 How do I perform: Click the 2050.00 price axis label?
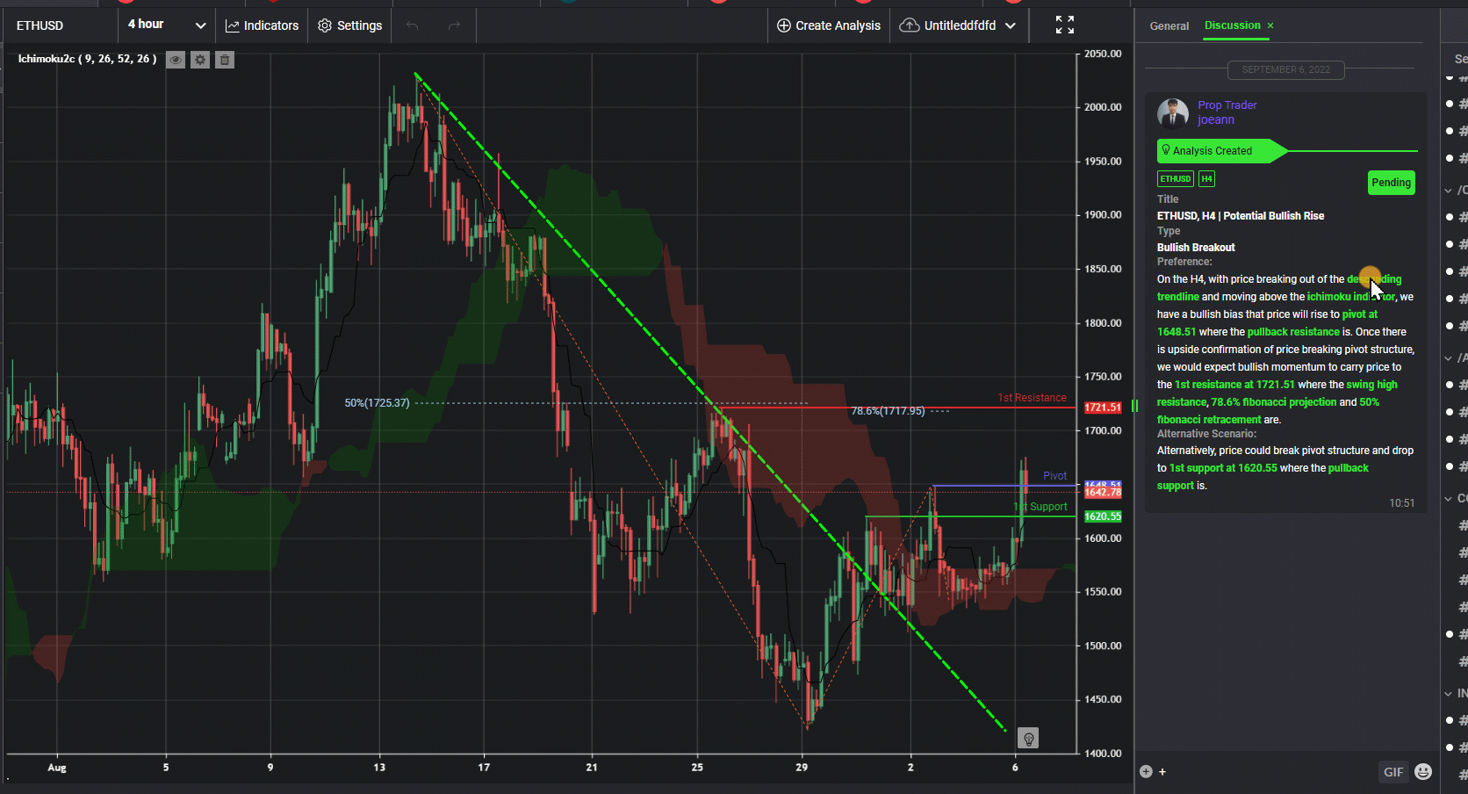click(1103, 54)
